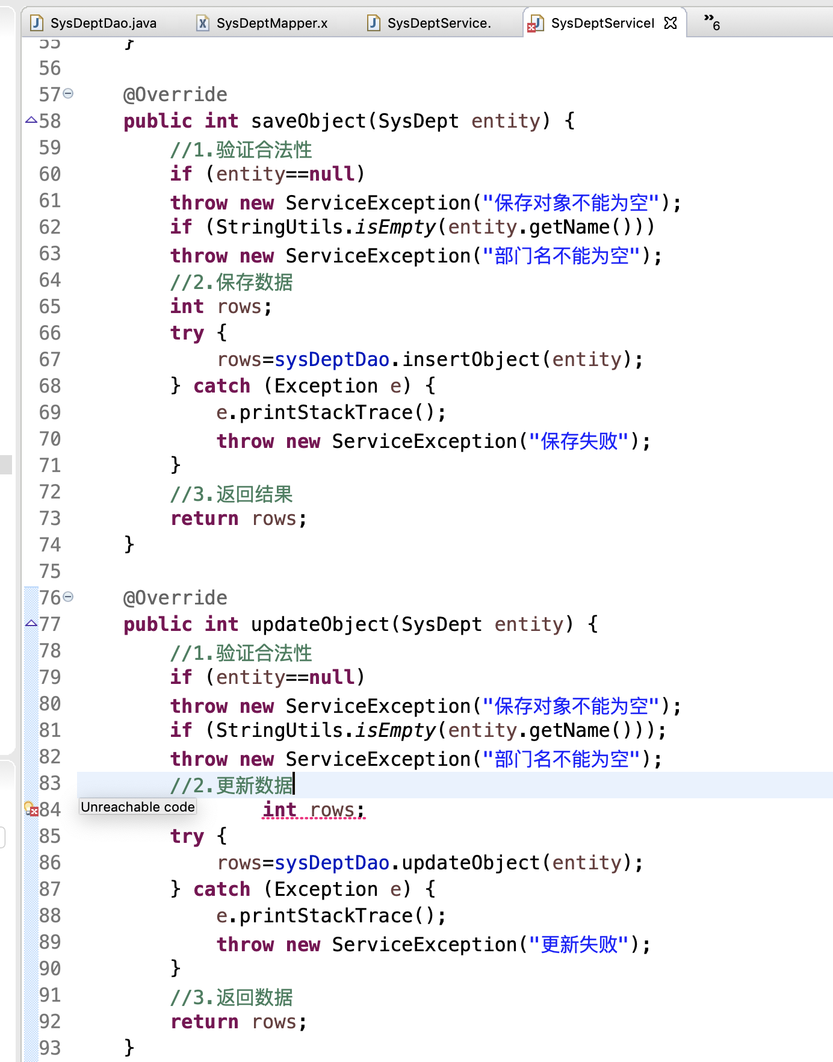833x1062 pixels.
Task: Click the Java file icon on SysDeptDao.java tab
Action: tap(37, 23)
